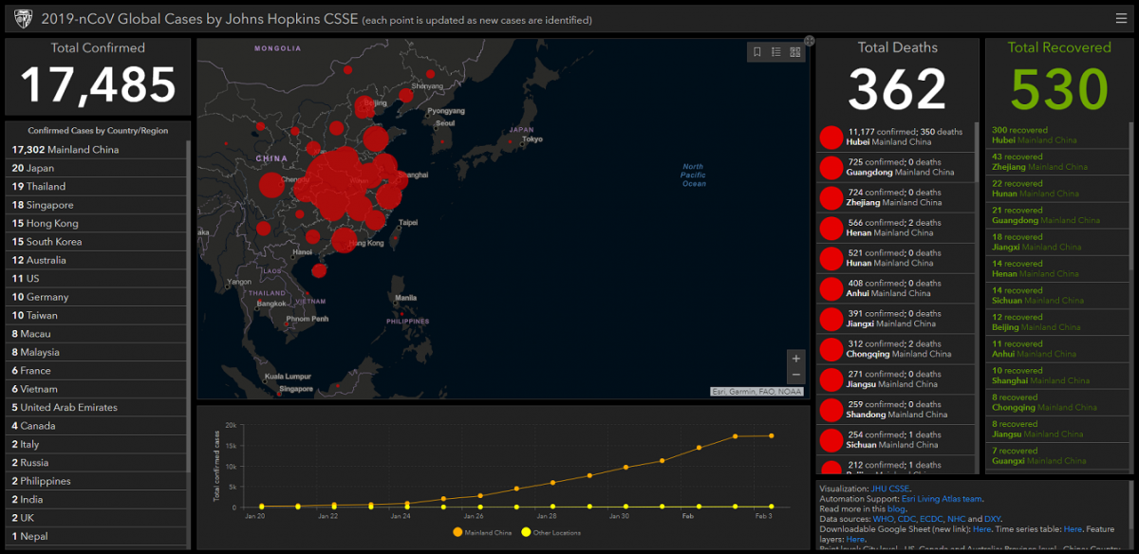Image resolution: width=1139 pixels, height=554 pixels.
Task: Click the deaths list scrollbar
Action: (x=976, y=152)
